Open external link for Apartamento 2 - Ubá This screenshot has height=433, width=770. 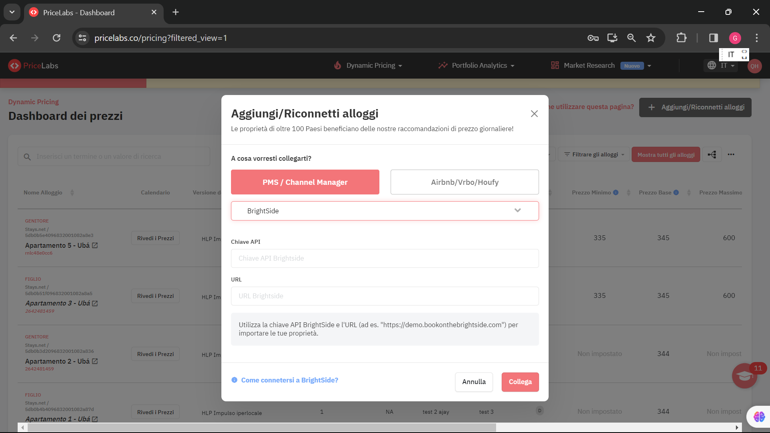click(x=95, y=361)
